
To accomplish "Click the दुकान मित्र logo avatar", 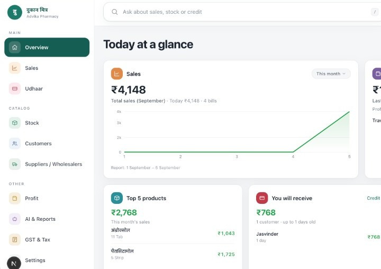I will 15,12.
